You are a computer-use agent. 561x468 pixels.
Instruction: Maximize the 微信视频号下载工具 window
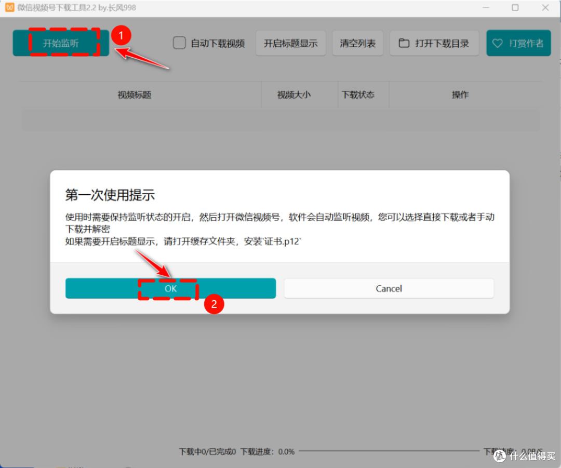click(515, 7)
